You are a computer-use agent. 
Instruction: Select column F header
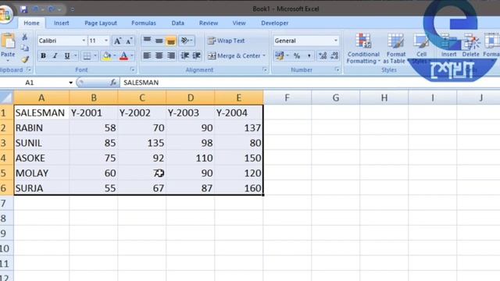[287, 98]
